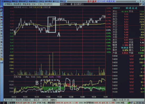This screenshot has height=104, width=145.
Task: Select the 个股资料 bottom tab
Action: (x=18, y=100)
